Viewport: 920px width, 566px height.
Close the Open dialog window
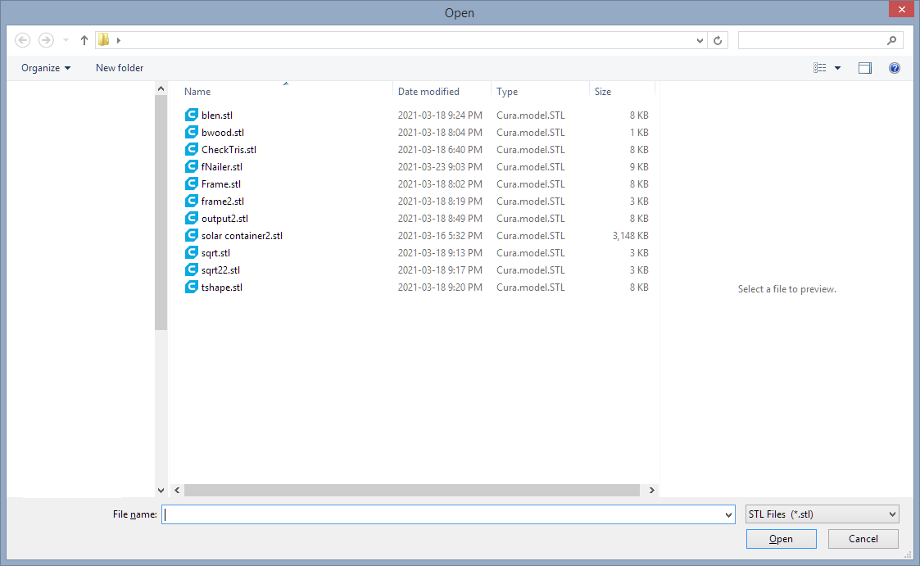(902, 9)
